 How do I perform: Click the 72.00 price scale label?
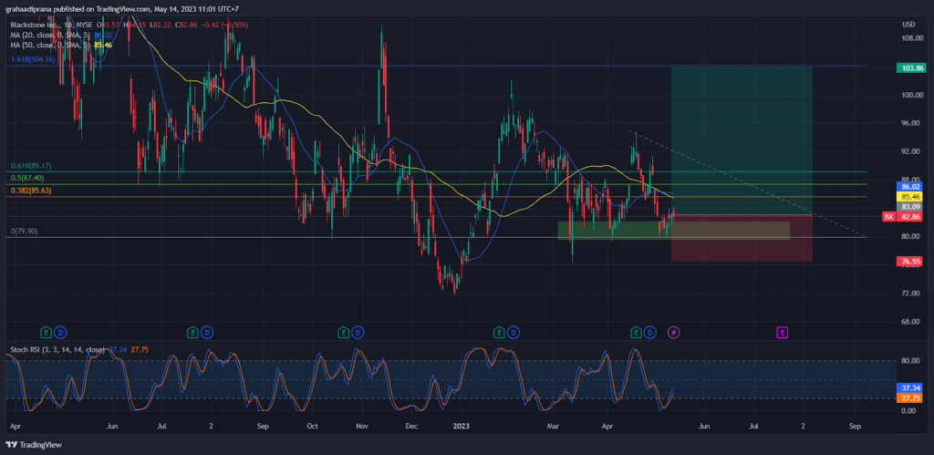point(911,293)
